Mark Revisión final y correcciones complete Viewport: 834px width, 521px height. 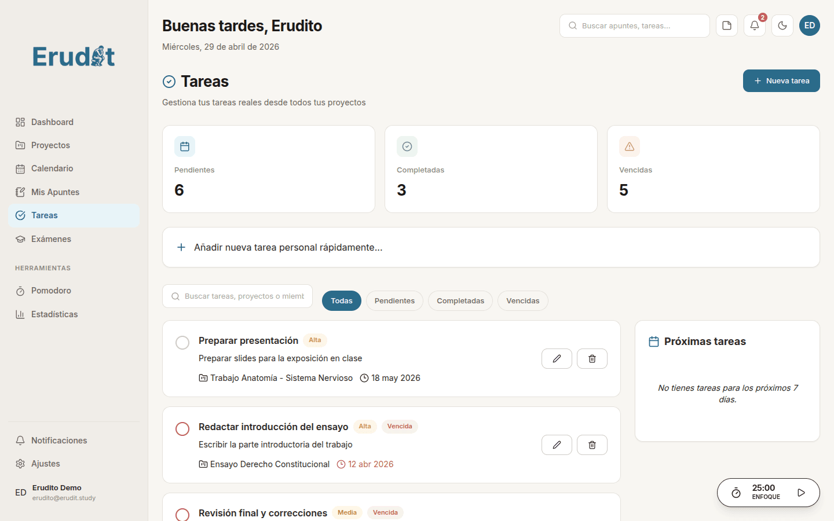[182, 515]
